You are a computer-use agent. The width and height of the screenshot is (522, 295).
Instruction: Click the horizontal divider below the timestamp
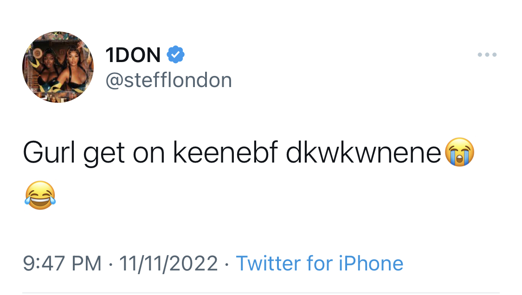261,293
